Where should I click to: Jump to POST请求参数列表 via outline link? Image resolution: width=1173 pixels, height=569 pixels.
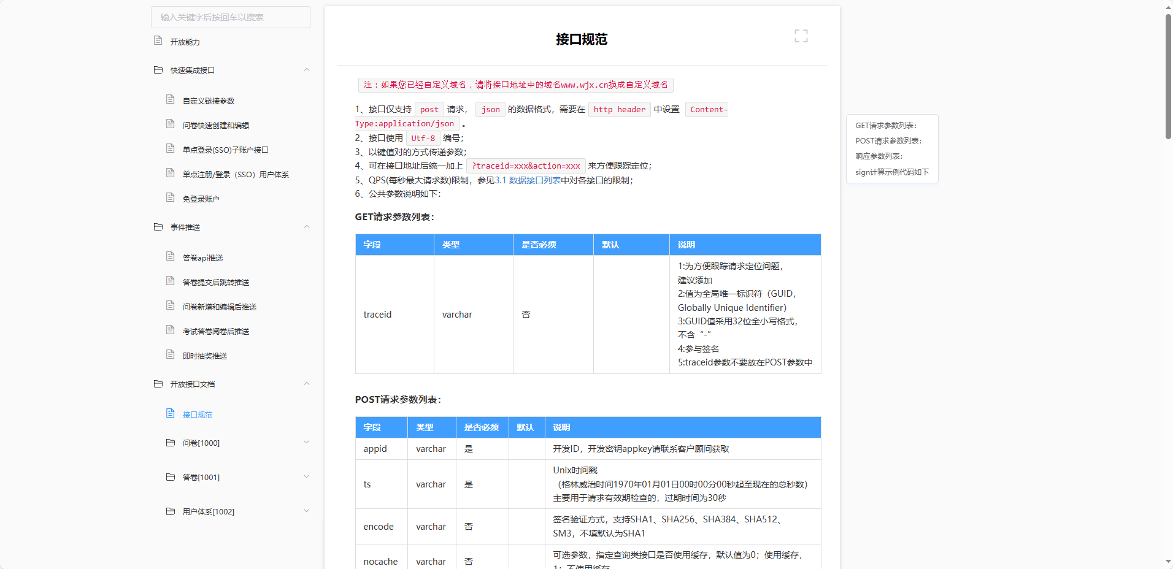tap(888, 140)
